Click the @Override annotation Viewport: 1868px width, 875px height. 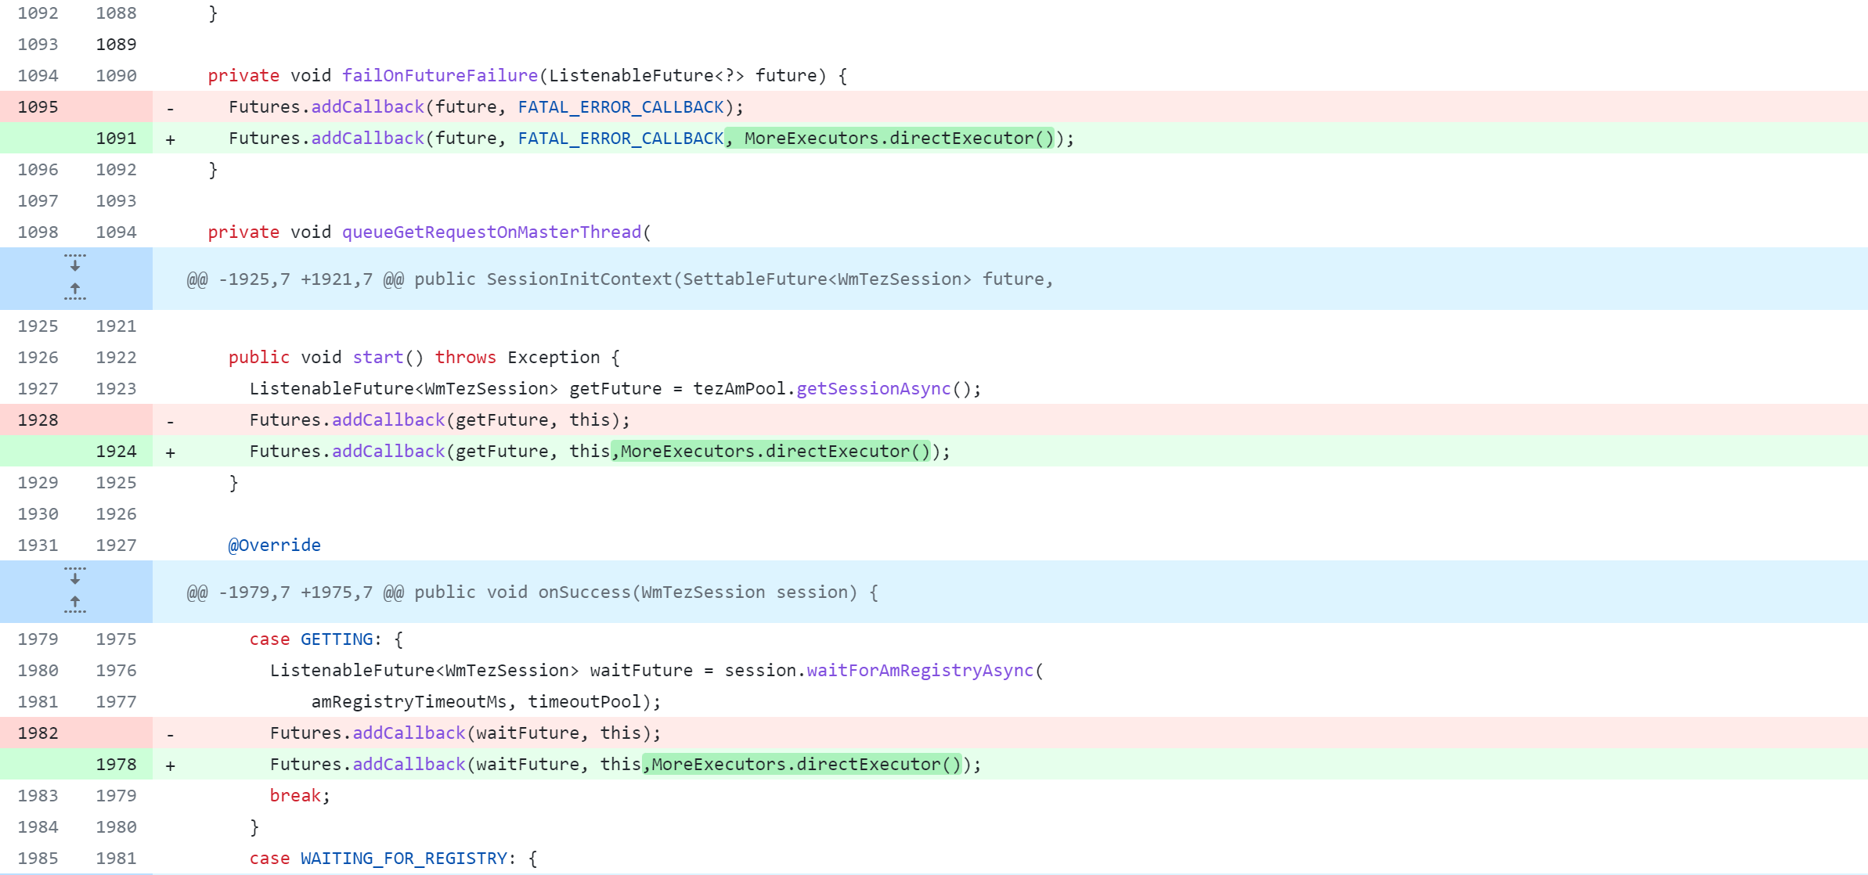[x=274, y=545]
